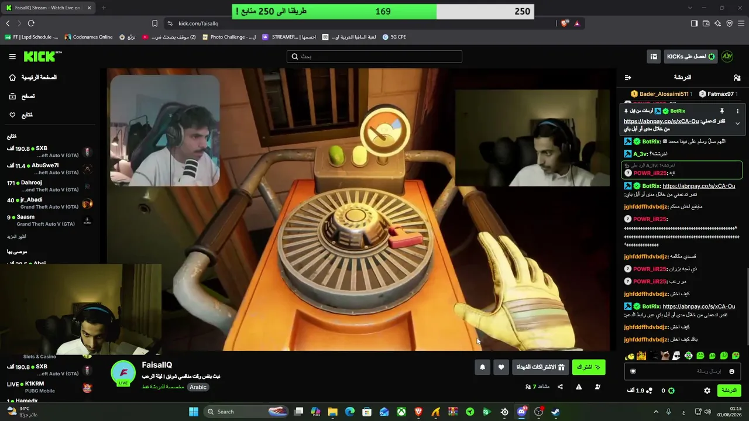This screenshot has width=749, height=421.
Task: Report the stream via warning icon
Action: click(579, 387)
